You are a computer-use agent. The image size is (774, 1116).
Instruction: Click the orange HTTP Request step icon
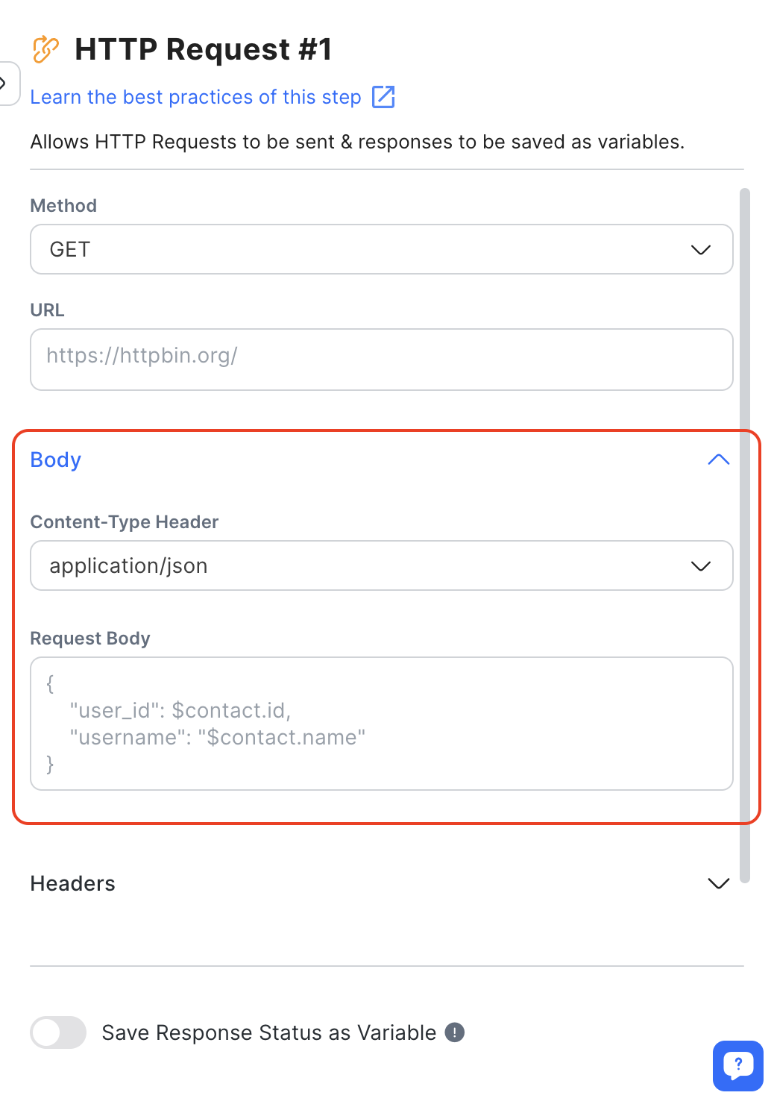[x=45, y=49]
